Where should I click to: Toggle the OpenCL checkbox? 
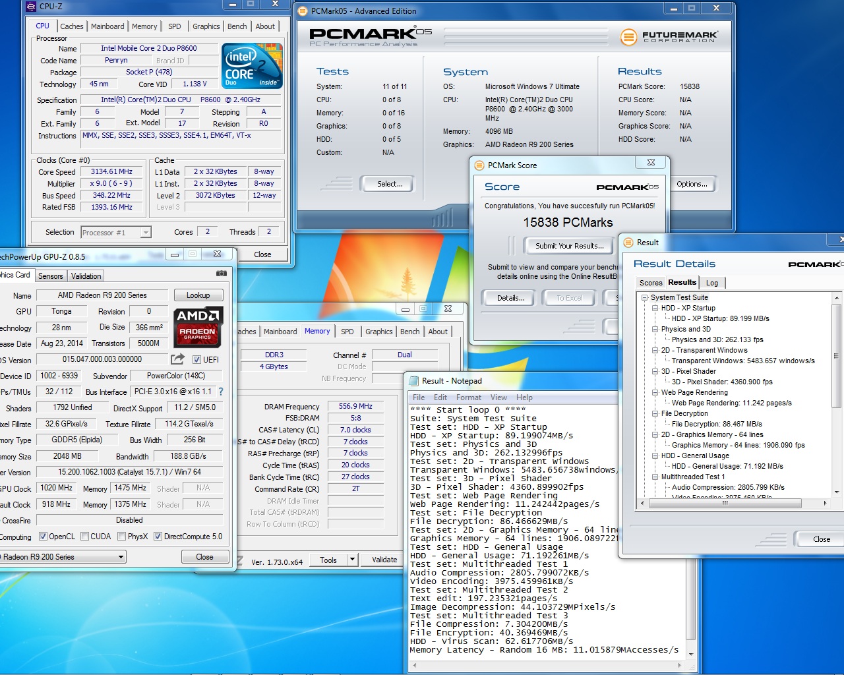[43, 537]
